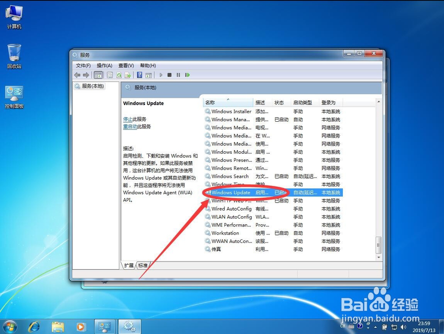This screenshot has height=334, width=444.
Task: Click the scroll-up arrow of the services list
Action: click(x=379, y=102)
